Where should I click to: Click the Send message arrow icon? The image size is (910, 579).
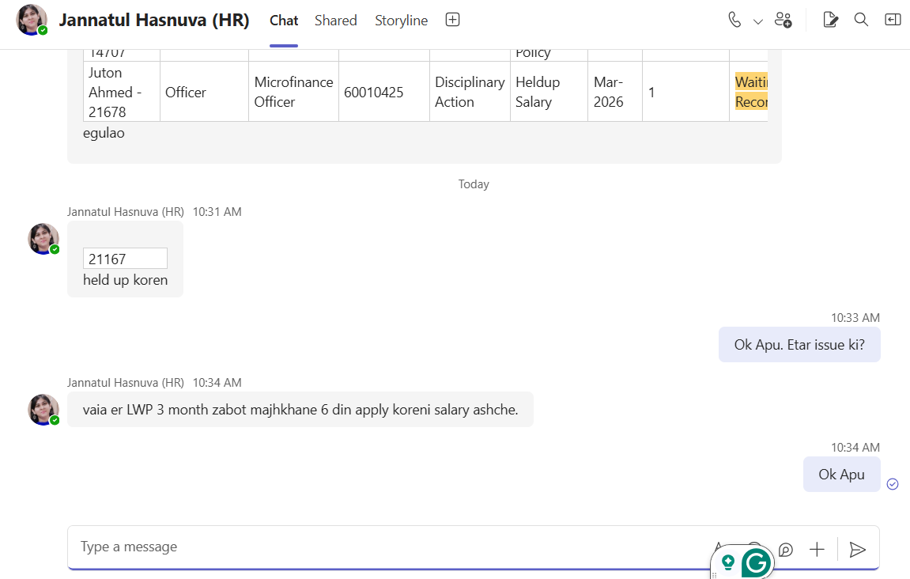857,549
